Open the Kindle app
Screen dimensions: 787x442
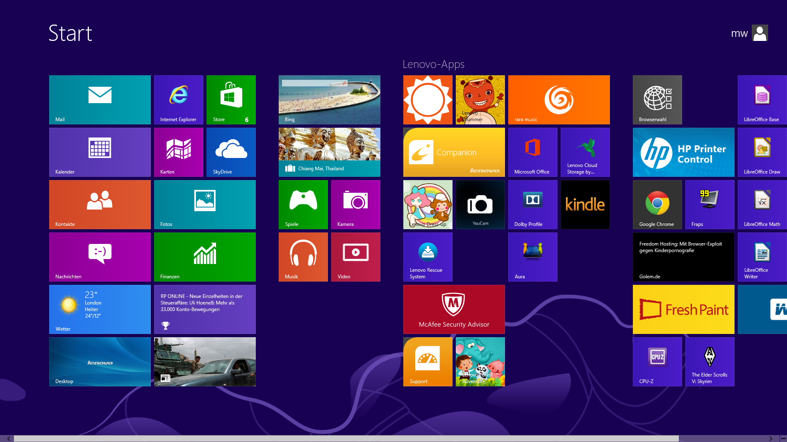click(x=585, y=205)
